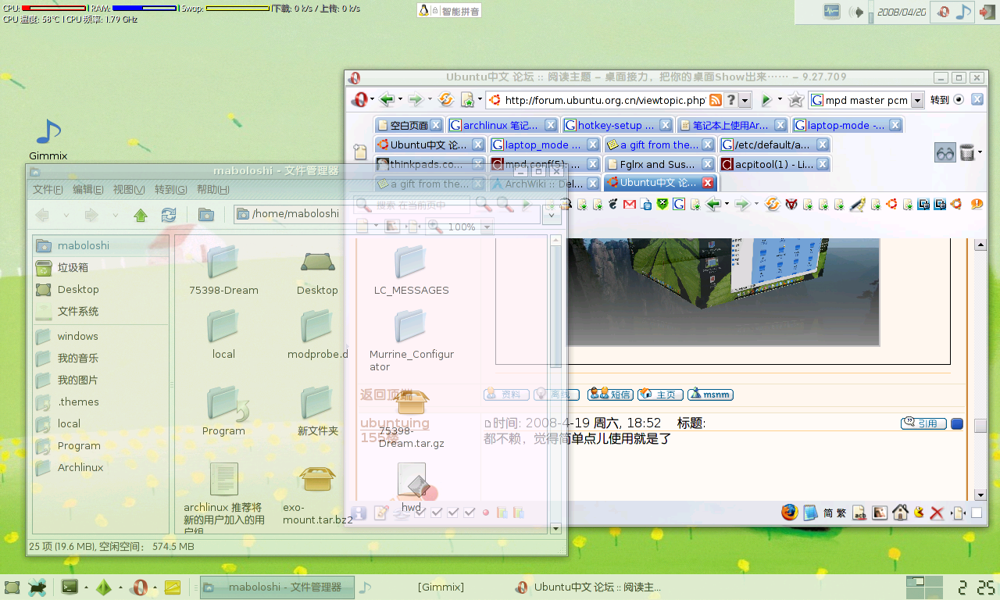The height and width of the screenshot is (600, 1000).
Task: Open a new tab with the page icon
Action: coord(360,152)
